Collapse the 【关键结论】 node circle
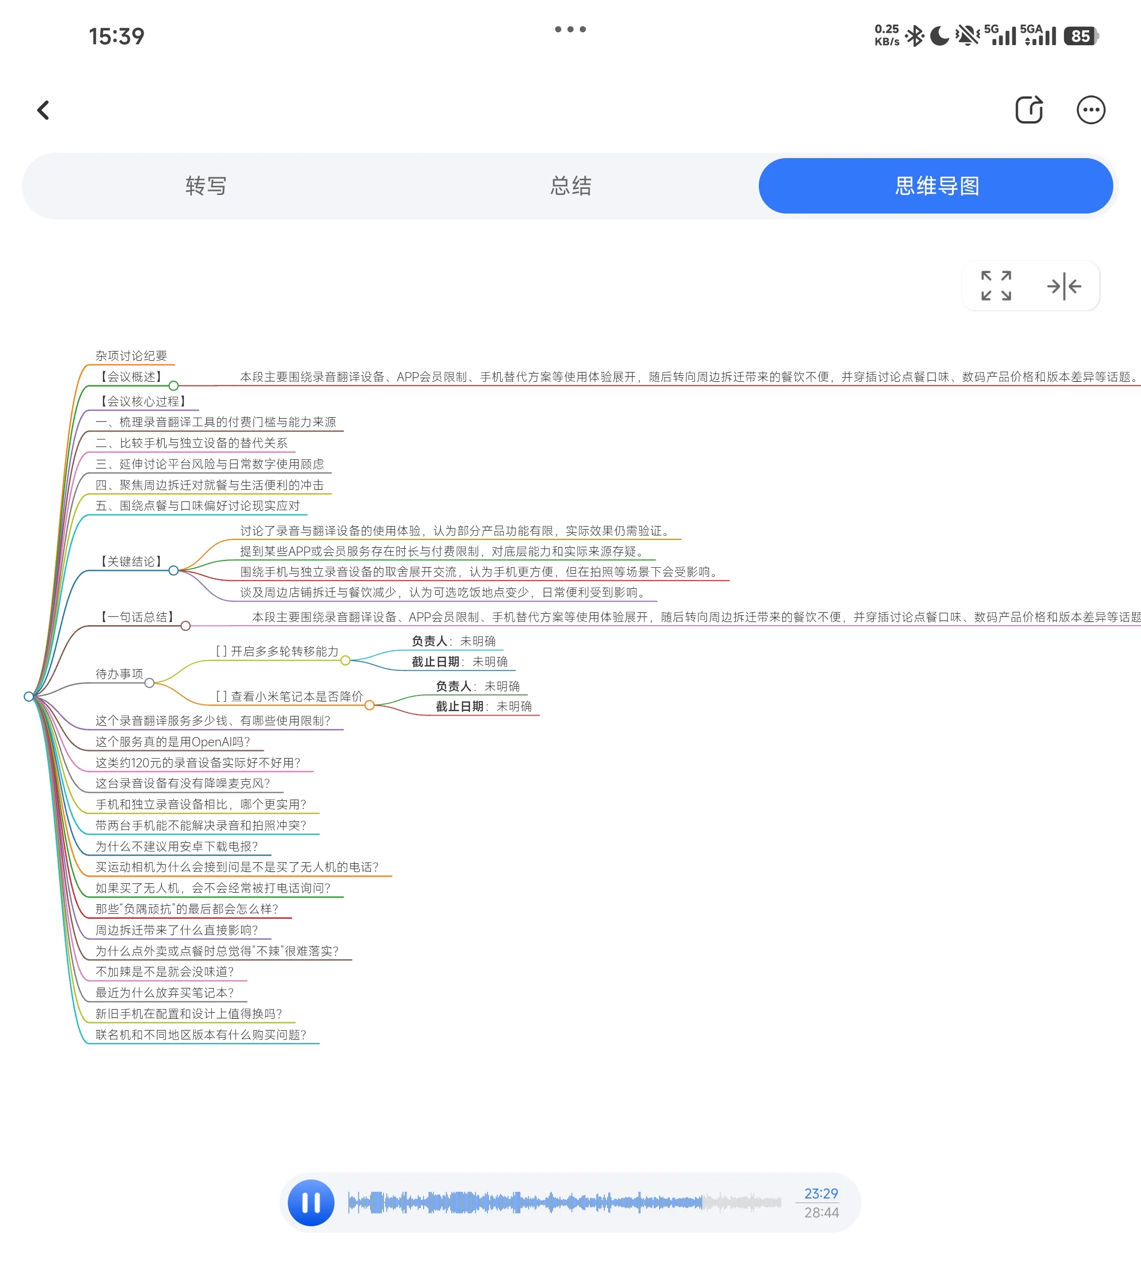The height and width of the screenshot is (1277, 1141). pos(173,570)
